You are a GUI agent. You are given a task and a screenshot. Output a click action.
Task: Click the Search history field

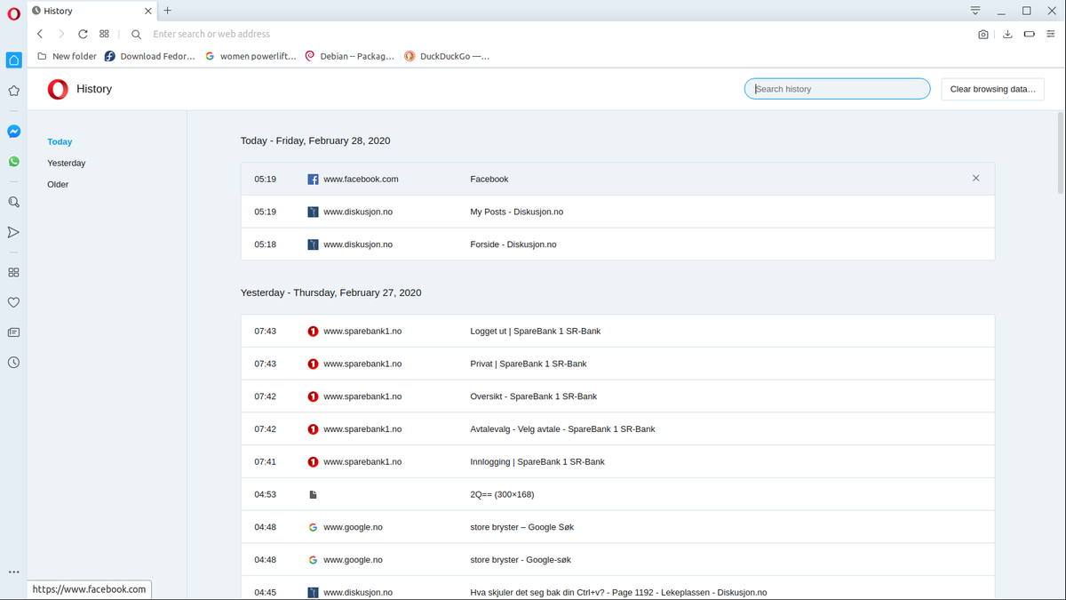(x=837, y=89)
